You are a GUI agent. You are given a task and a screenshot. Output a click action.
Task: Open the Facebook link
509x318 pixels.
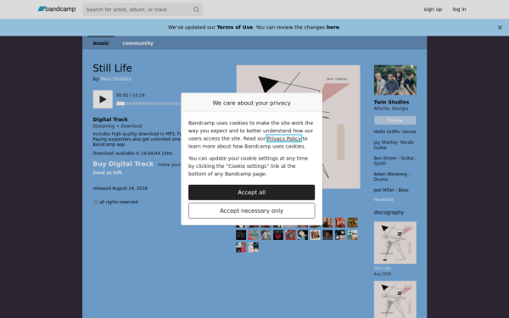pos(383,199)
